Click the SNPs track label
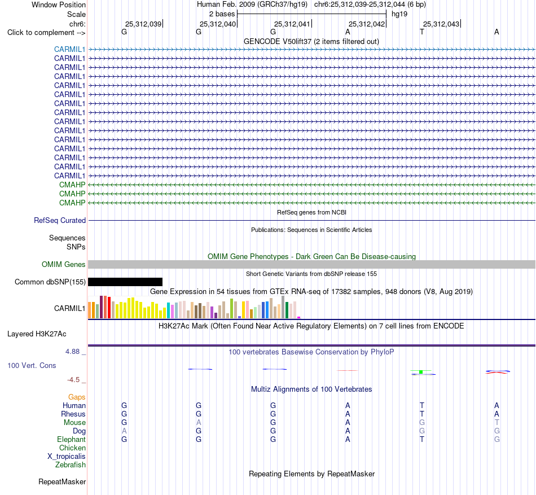The width and height of the screenshot is (536, 495). click(76, 247)
